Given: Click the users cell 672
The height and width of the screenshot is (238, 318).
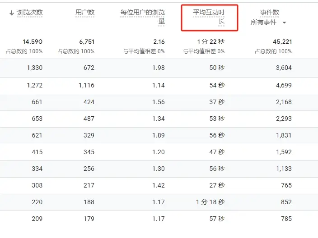Looking at the screenshot, I should [x=89, y=68].
